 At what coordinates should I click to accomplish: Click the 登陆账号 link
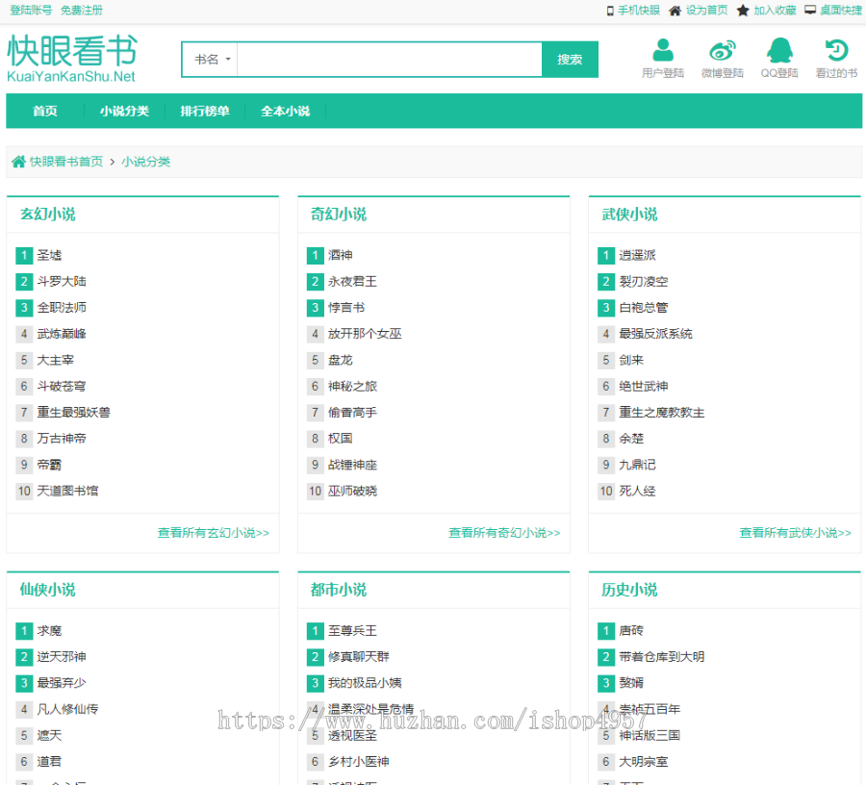tap(31, 10)
